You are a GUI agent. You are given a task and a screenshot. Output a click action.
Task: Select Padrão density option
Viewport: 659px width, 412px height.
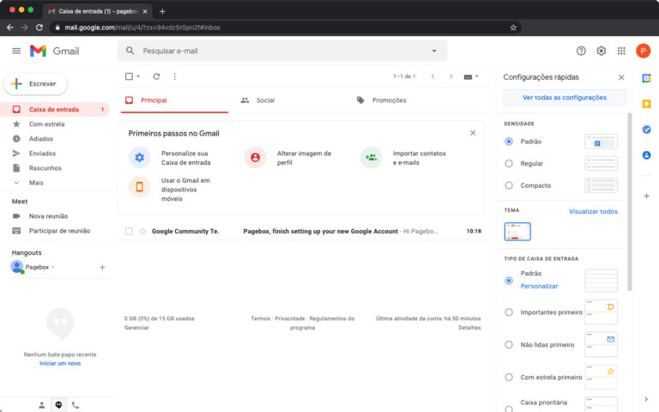click(x=509, y=142)
